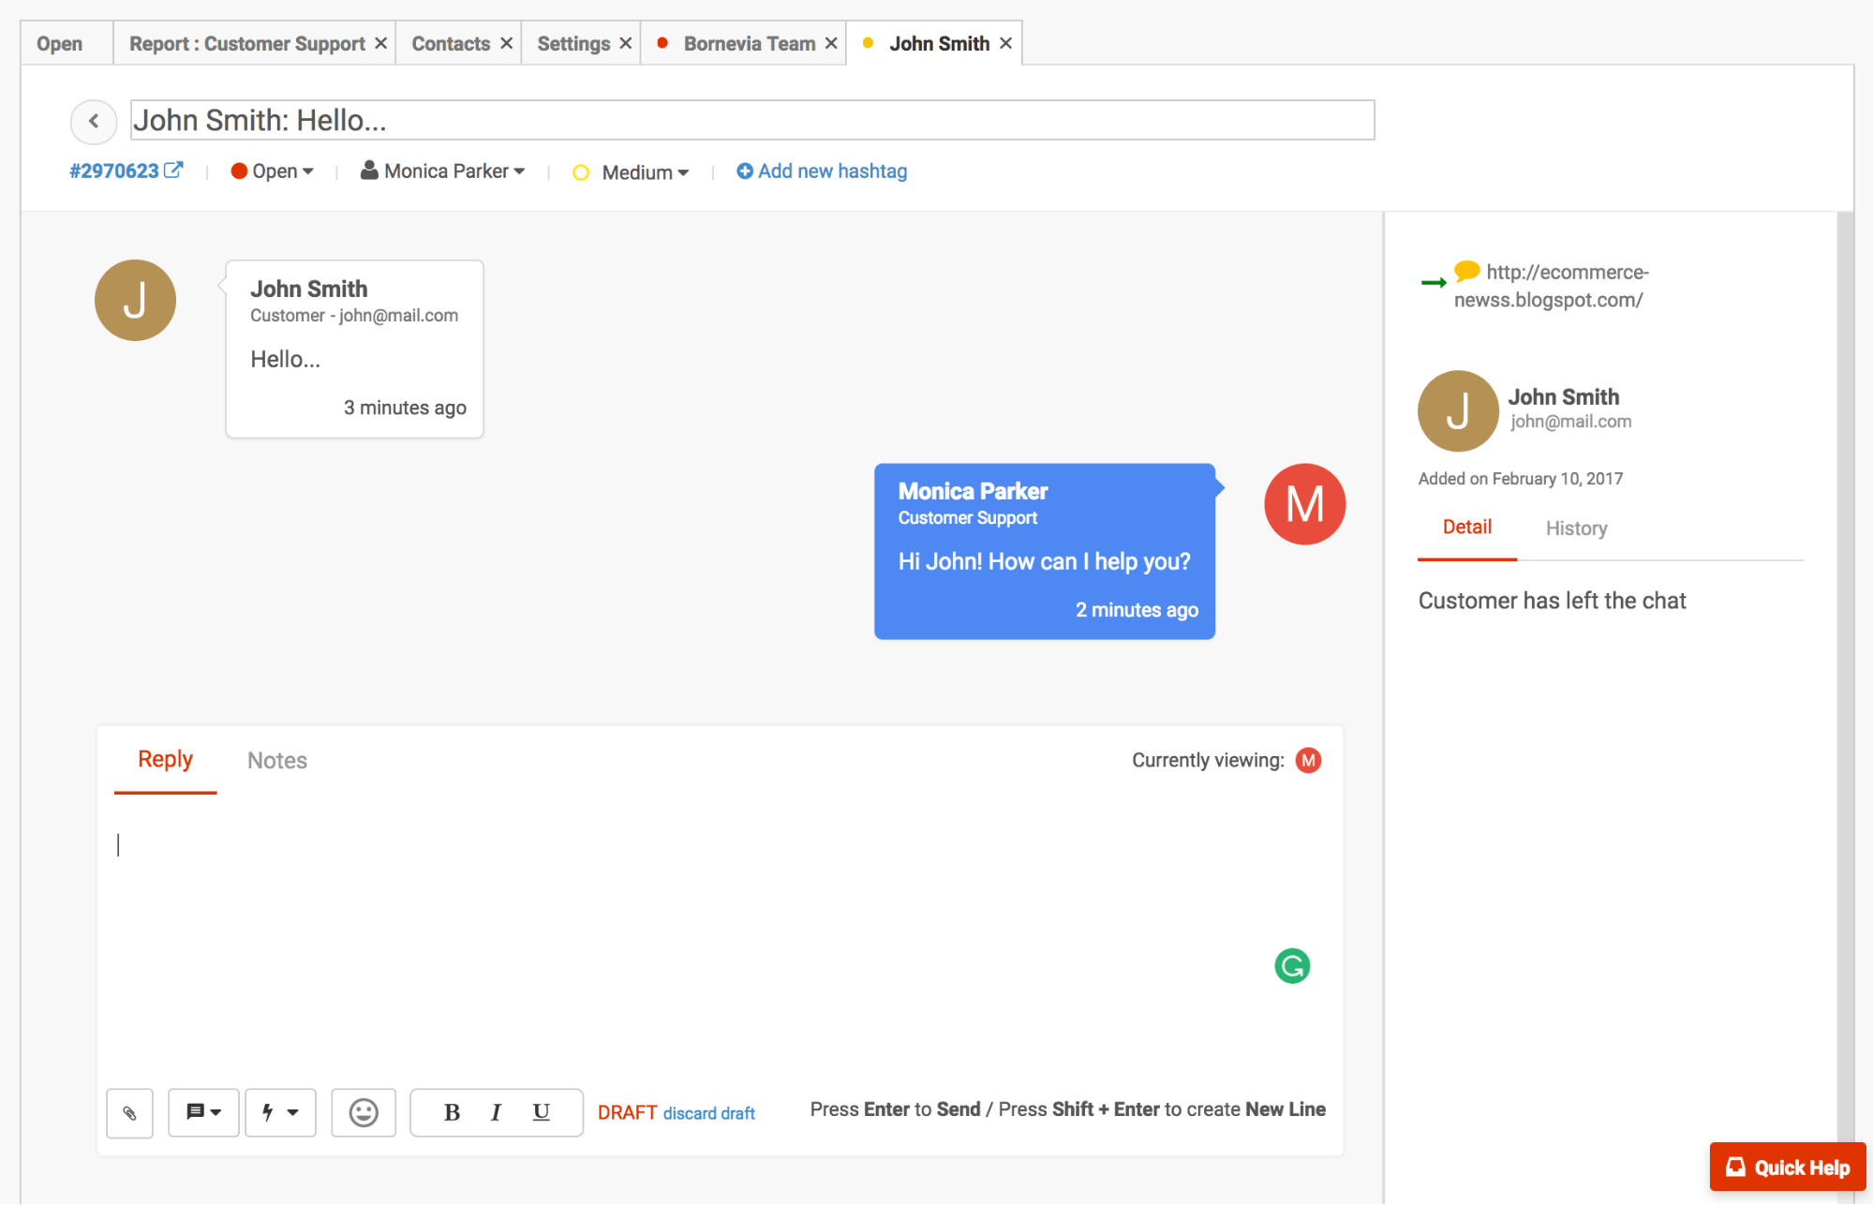Click the "3 minutes ago" timestamp
Viewport: 1873px width, 1205px height.
(405, 408)
